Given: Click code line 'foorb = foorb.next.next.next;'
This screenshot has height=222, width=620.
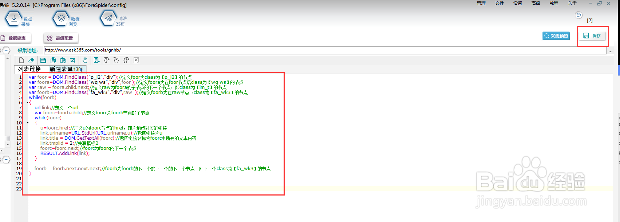Looking at the screenshot, I should click(x=153, y=168).
